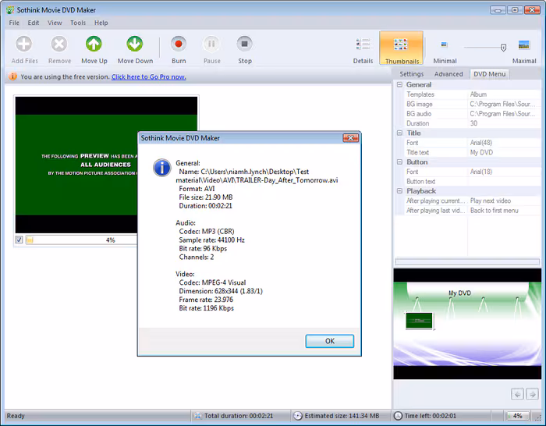Click the BG audio path value
This screenshot has height=426, width=546.
(x=504, y=114)
